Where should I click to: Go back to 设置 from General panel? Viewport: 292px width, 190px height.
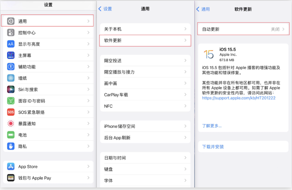[x=105, y=9]
